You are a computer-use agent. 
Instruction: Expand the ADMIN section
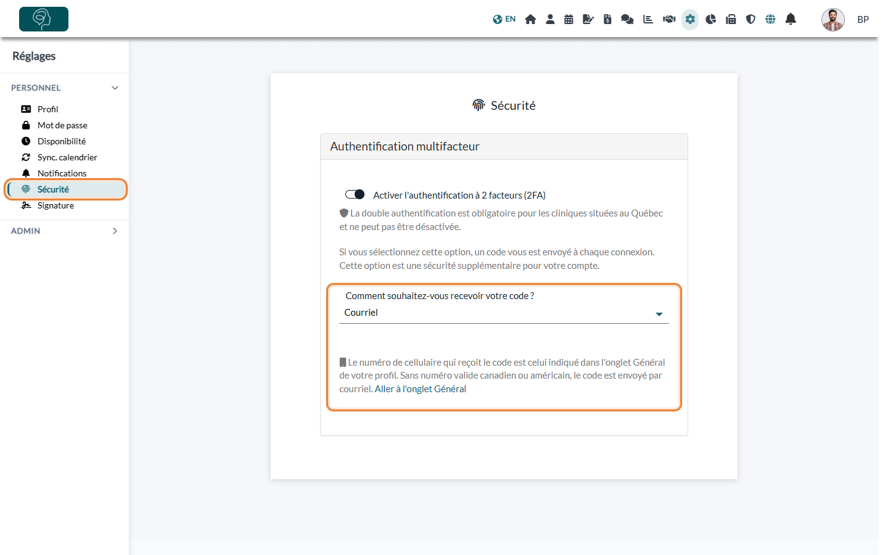tap(65, 231)
